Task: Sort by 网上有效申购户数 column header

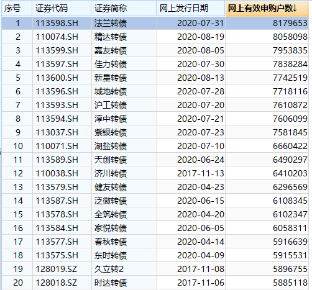Action: click(267, 9)
